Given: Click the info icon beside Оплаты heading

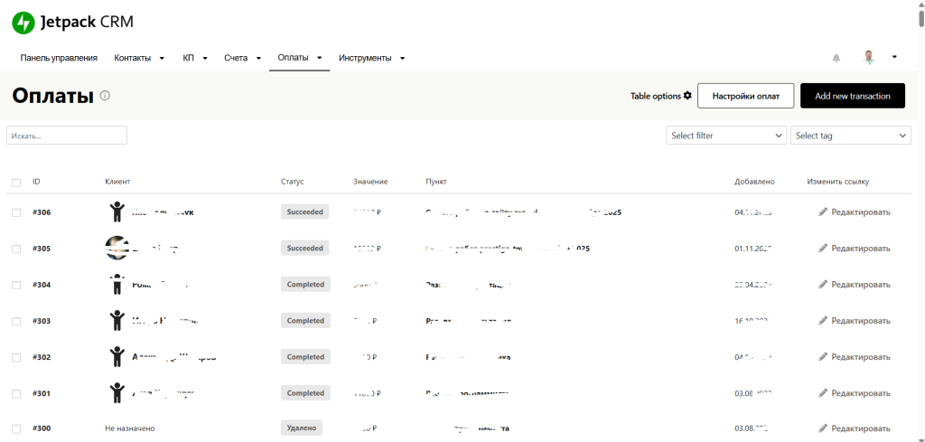Looking at the screenshot, I should click(x=105, y=96).
